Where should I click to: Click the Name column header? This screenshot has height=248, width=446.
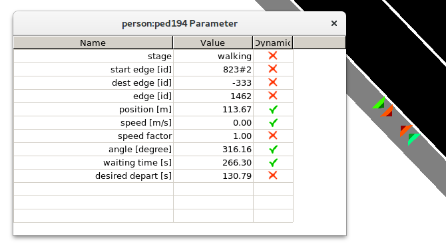coord(93,43)
